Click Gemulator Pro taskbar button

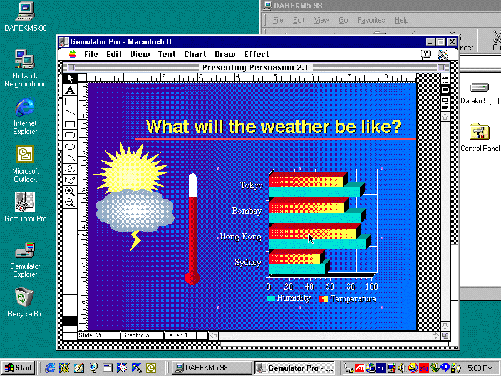(294, 368)
